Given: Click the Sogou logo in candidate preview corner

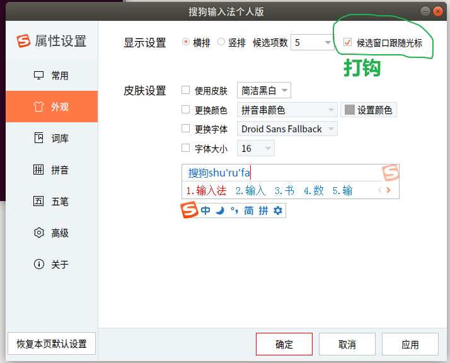Looking at the screenshot, I should pyautogui.click(x=391, y=173).
